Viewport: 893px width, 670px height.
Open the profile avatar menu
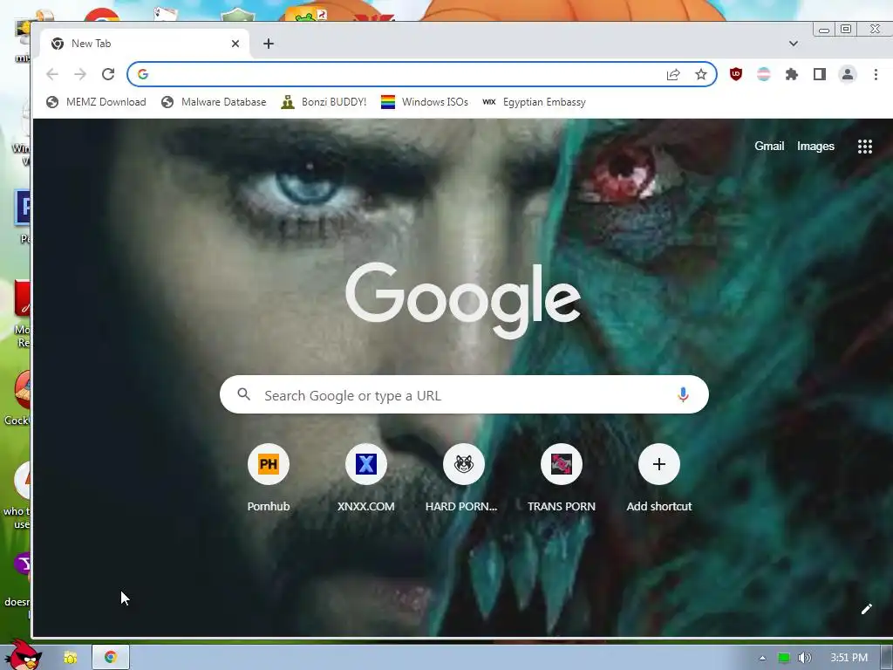(x=848, y=74)
